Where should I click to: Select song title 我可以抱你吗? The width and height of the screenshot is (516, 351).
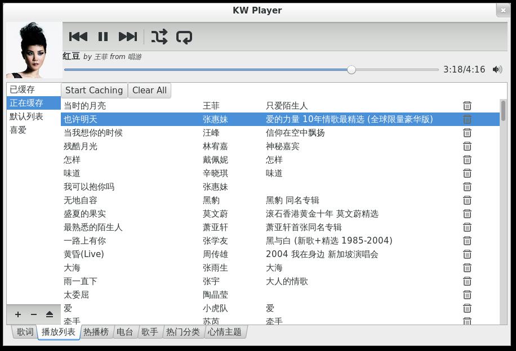(x=89, y=187)
